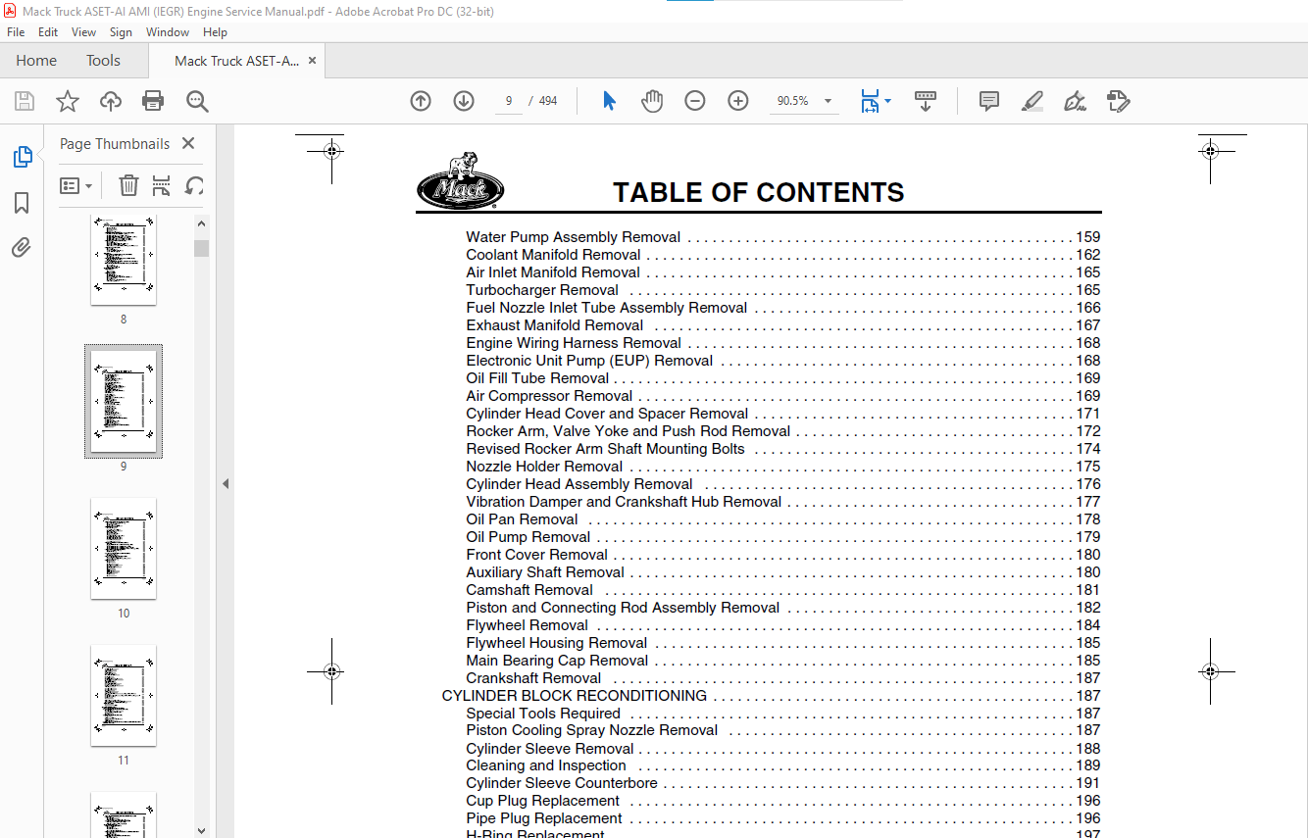The height and width of the screenshot is (838, 1308).
Task: Click the 'TABLE OF CONTENTS' title
Action: click(x=759, y=192)
